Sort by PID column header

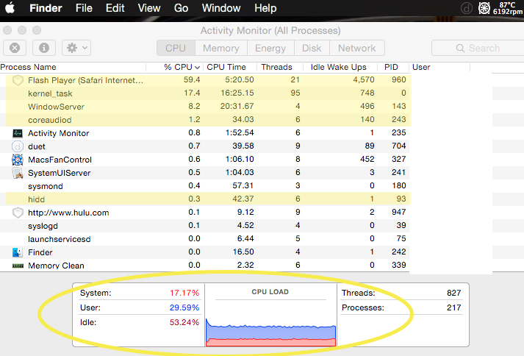tap(391, 67)
